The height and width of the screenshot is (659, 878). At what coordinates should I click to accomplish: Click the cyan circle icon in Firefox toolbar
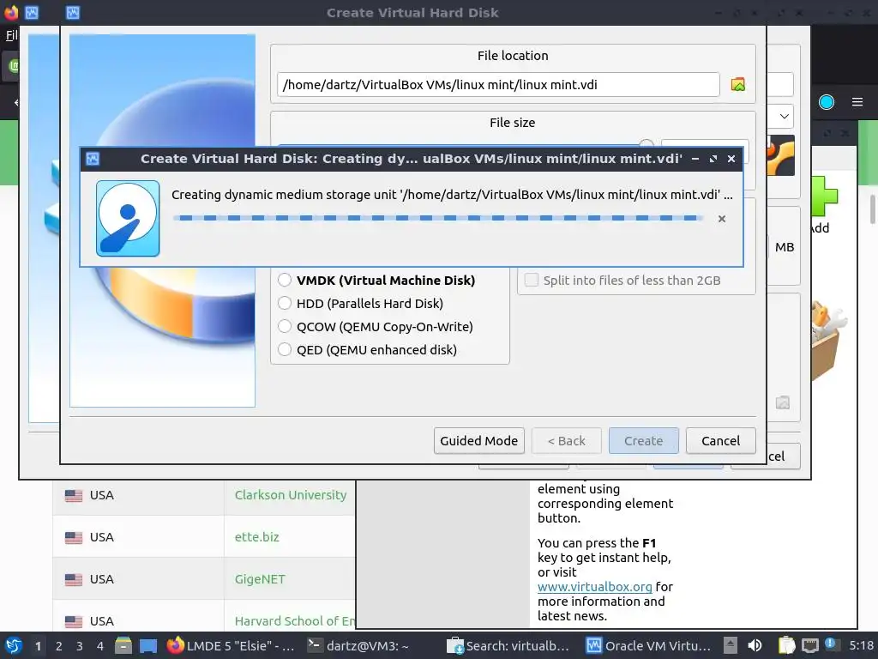[x=827, y=102]
